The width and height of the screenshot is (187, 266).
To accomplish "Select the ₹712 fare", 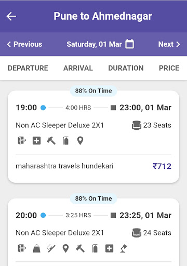I will [x=162, y=166].
